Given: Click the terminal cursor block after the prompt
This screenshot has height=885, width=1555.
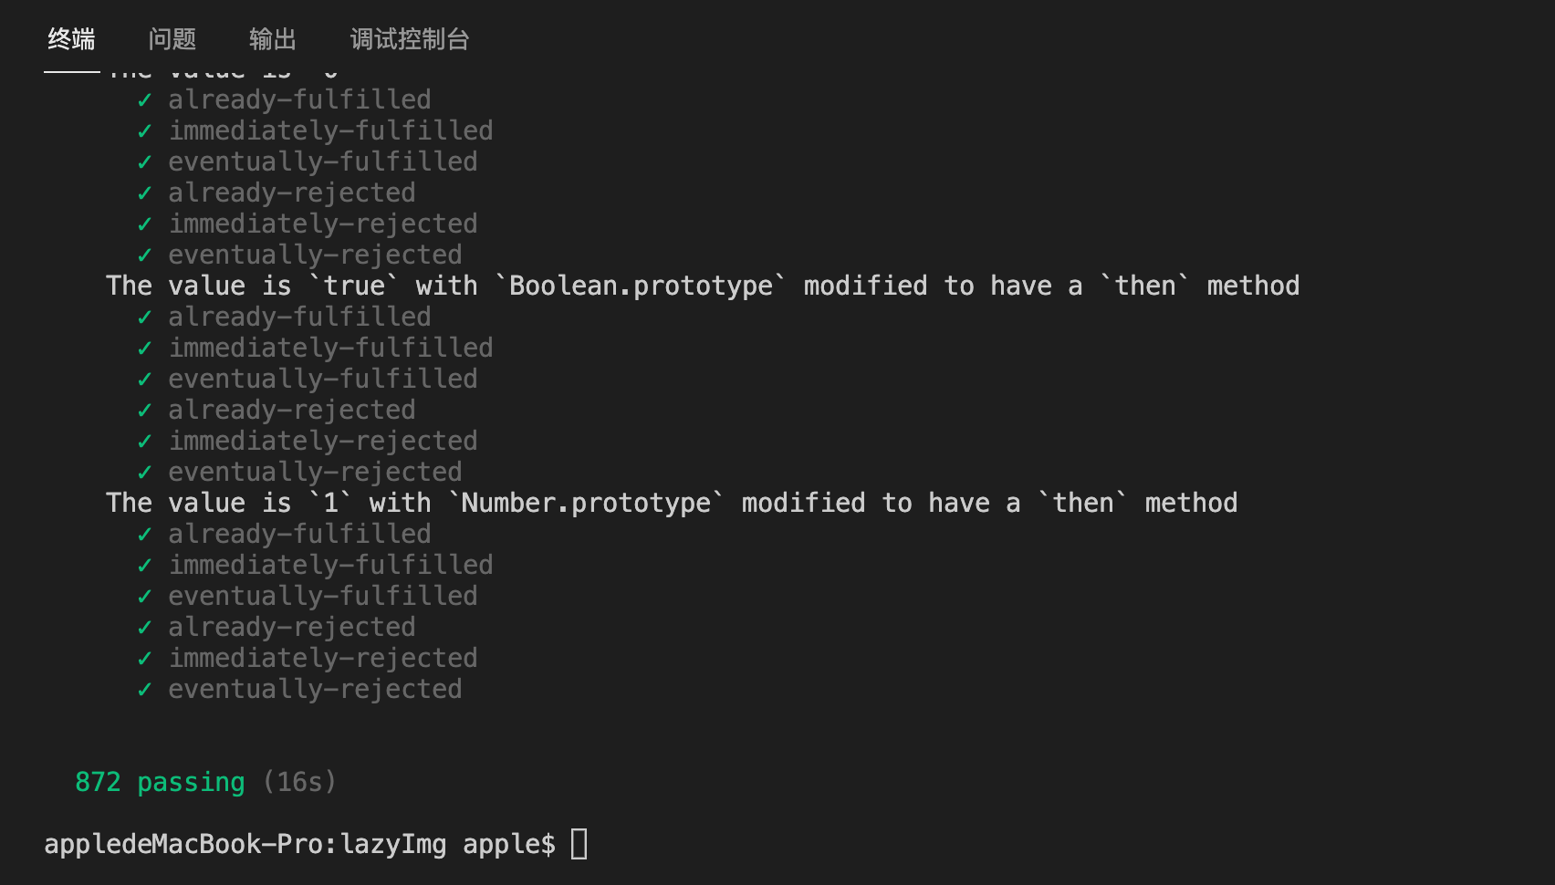Looking at the screenshot, I should coord(579,844).
